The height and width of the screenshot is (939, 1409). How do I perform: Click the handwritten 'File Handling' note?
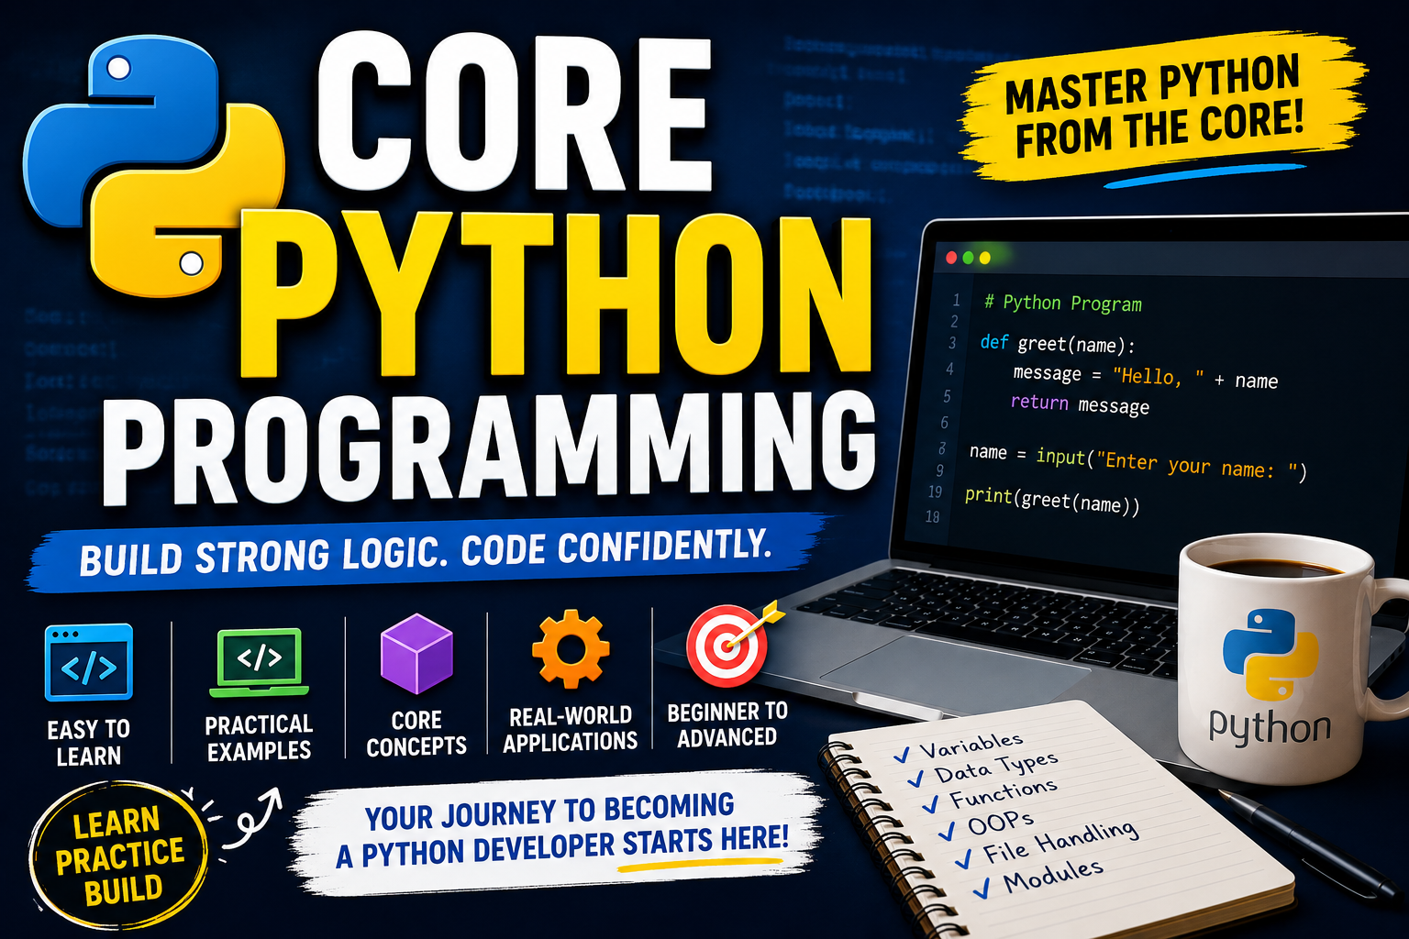1061,842
